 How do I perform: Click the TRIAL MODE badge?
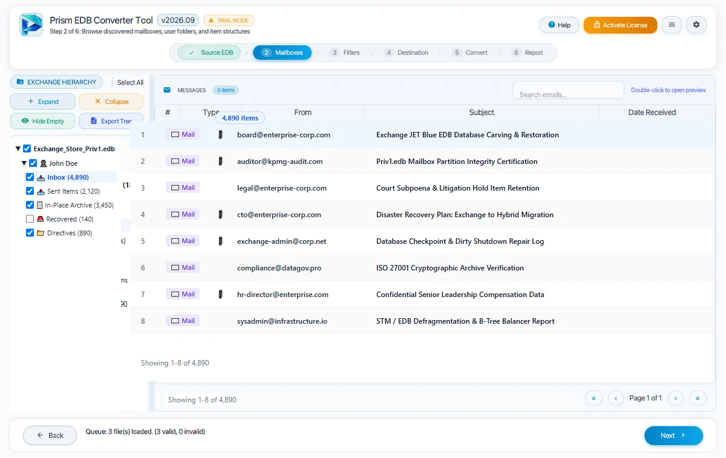229,20
